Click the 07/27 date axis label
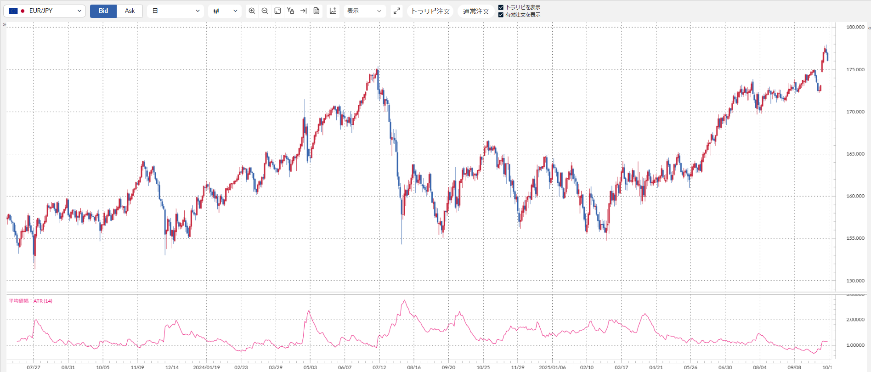Image resolution: width=871 pixels, height=372 pixels. pos(34,367)
